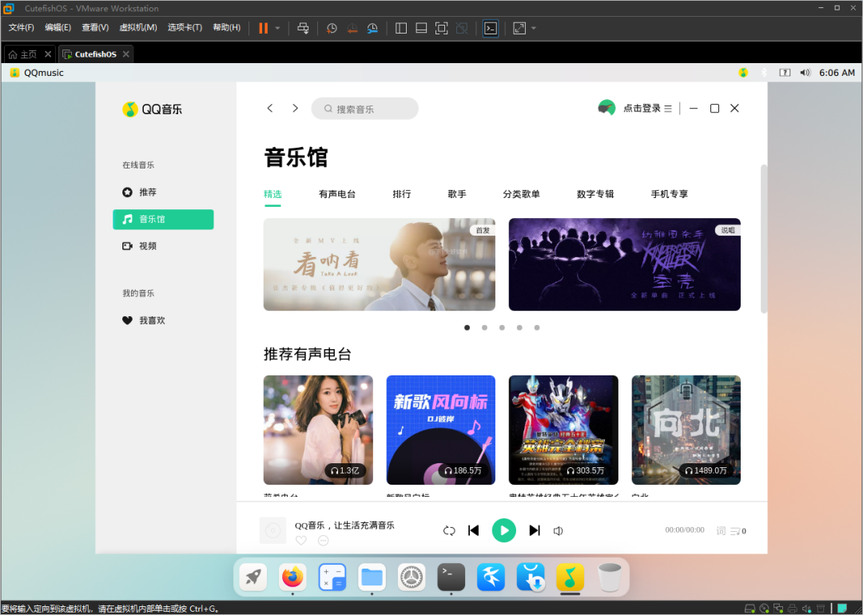Open the playlist queue icon
This screenshot has height=615, width=863.
point(738,531)
